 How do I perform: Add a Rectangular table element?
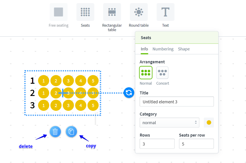coord(112,12)
